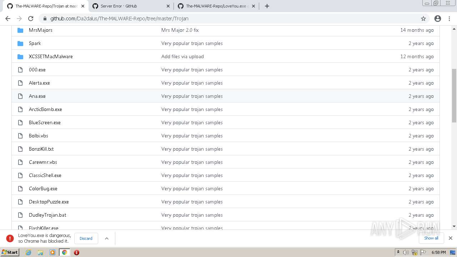Open the ColorBug.exe file

click(x=43, y=188)
